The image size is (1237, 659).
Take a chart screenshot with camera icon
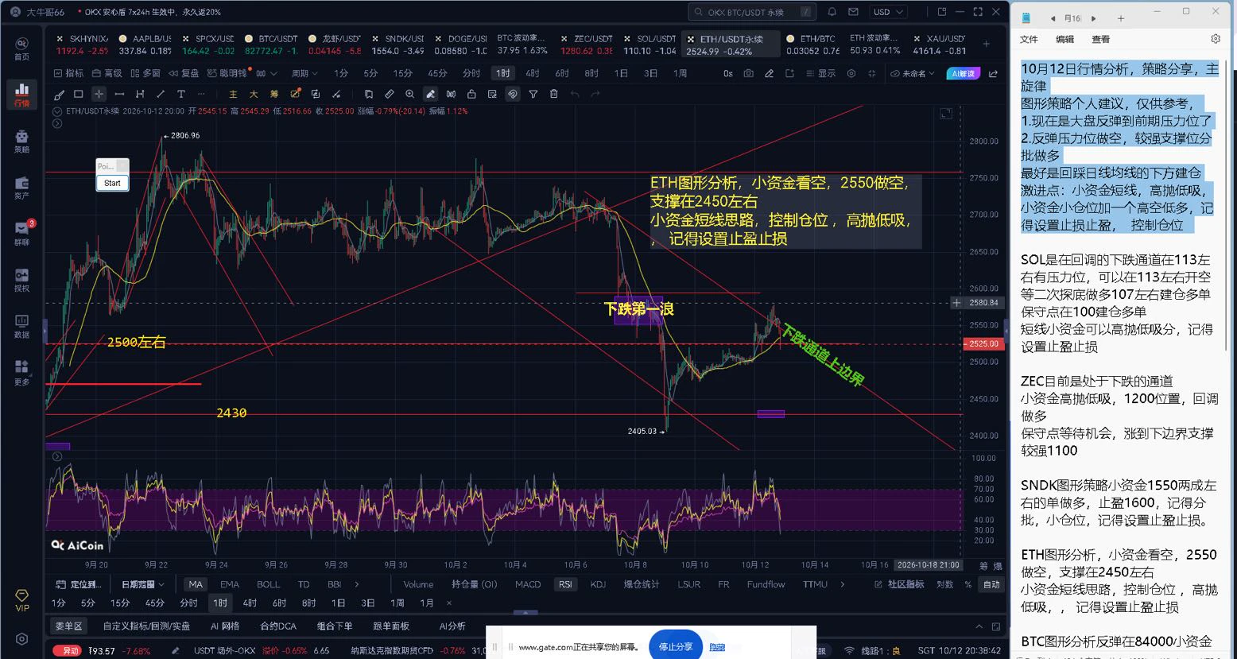point(748,73)
